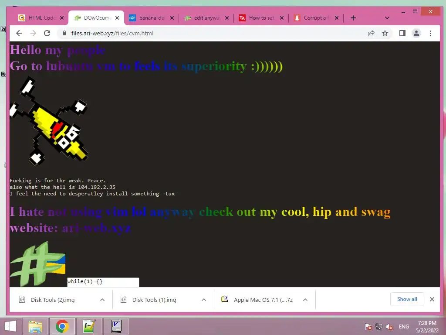Expand options for Disk Tools (1).img
The width and height of the screenshot is (446, 335).
[204, 300]
